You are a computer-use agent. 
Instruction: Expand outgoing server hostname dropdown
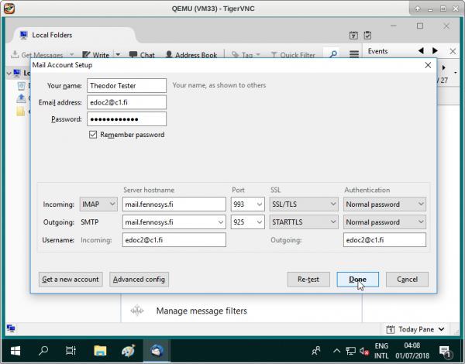click(x=221, y=222)
